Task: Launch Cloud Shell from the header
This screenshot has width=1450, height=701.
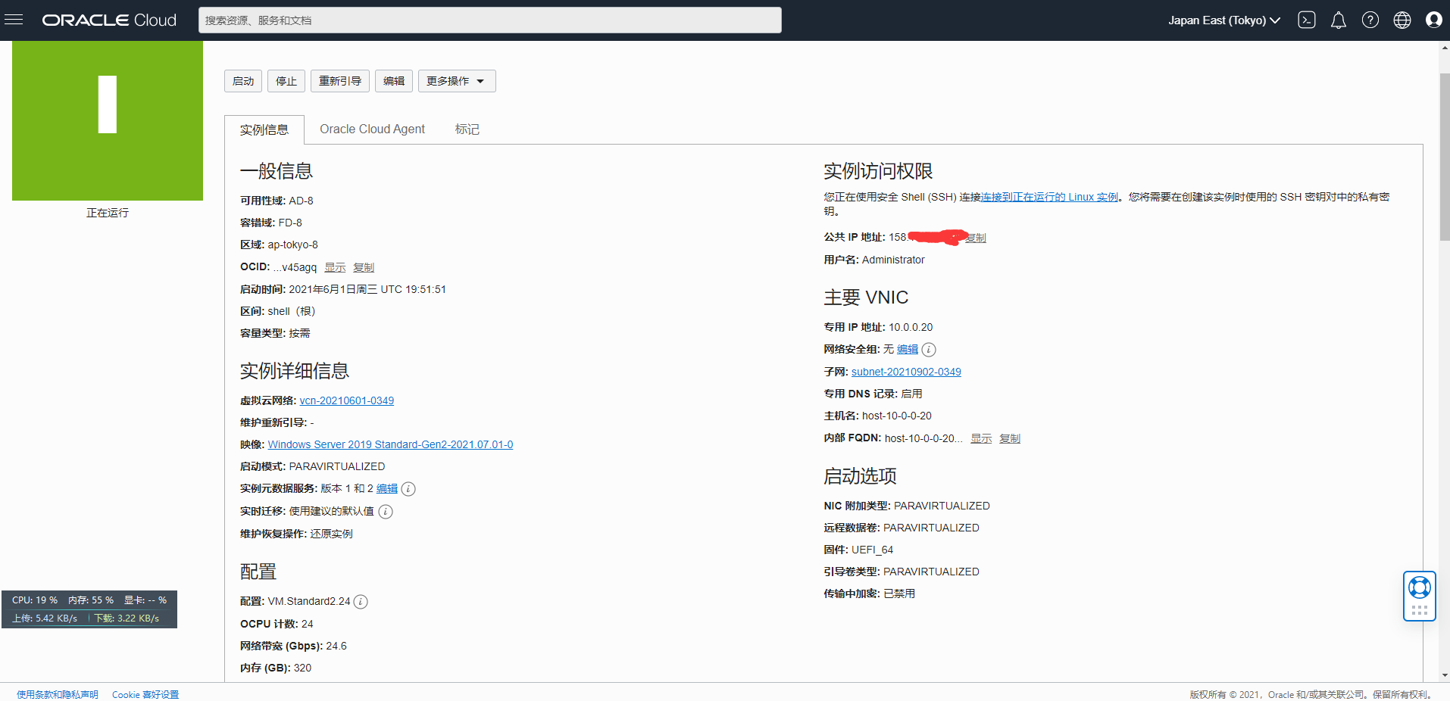Action: tap(1307, 20)
